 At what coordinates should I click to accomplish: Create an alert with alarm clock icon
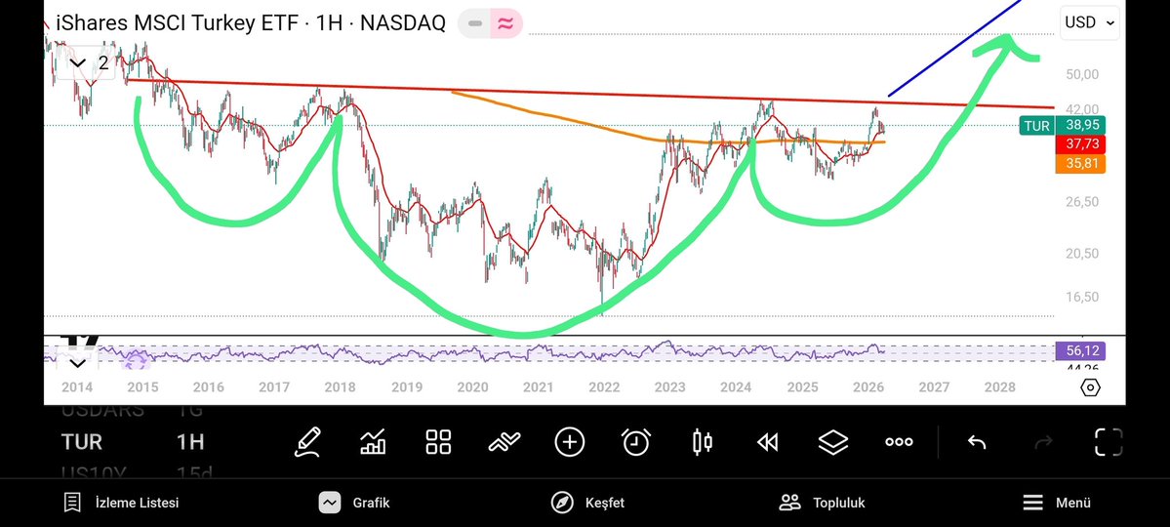635,442
